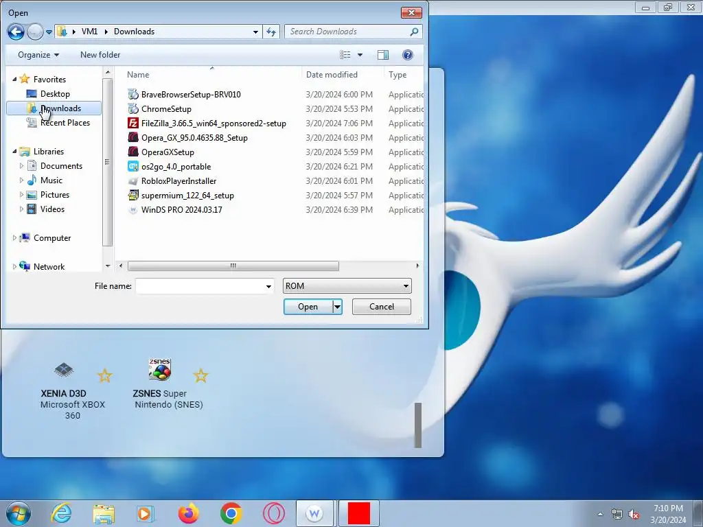Screen dimensions: 703x527
Task: Click the red square taskbar app
Action: pyautogui.click(x=358, y=513)
